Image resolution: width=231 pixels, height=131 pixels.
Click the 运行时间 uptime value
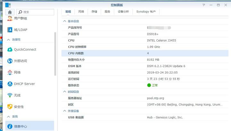tap(163, 79)
